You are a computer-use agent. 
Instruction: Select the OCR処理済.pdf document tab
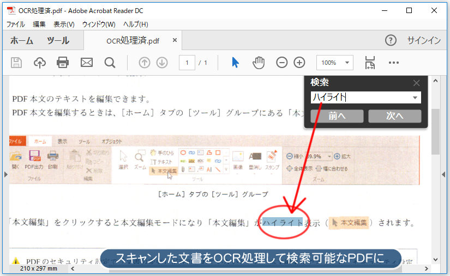[133, 40]
